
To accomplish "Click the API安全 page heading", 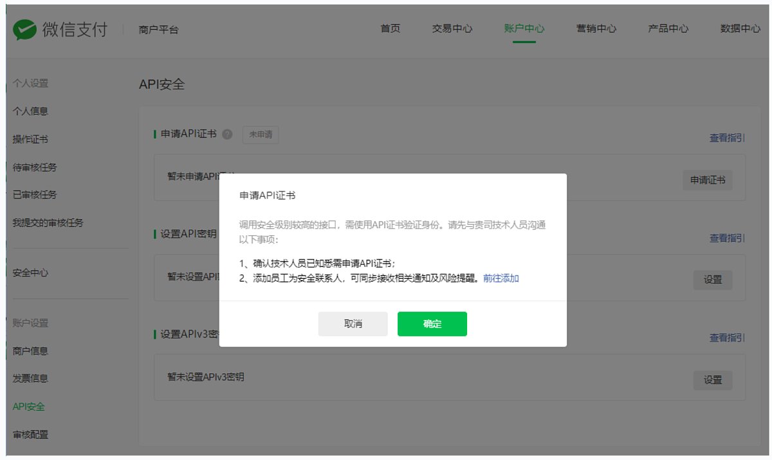I will point(161,84).
